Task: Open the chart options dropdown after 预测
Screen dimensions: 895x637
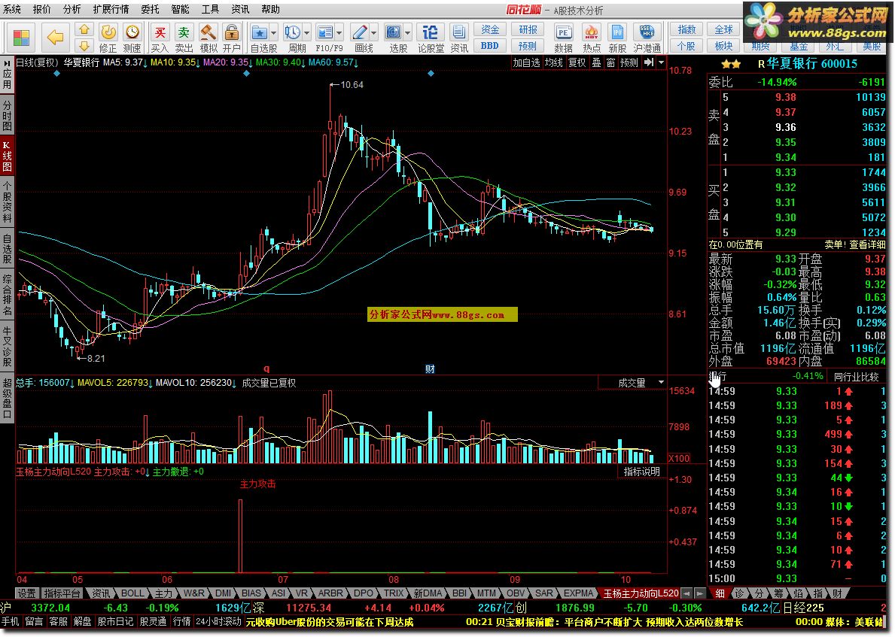Action: pos(662,62)
